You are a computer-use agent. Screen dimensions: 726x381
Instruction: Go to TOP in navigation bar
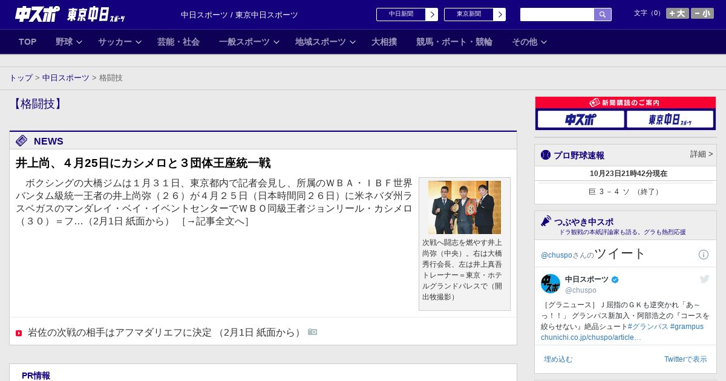pos(27,42)
